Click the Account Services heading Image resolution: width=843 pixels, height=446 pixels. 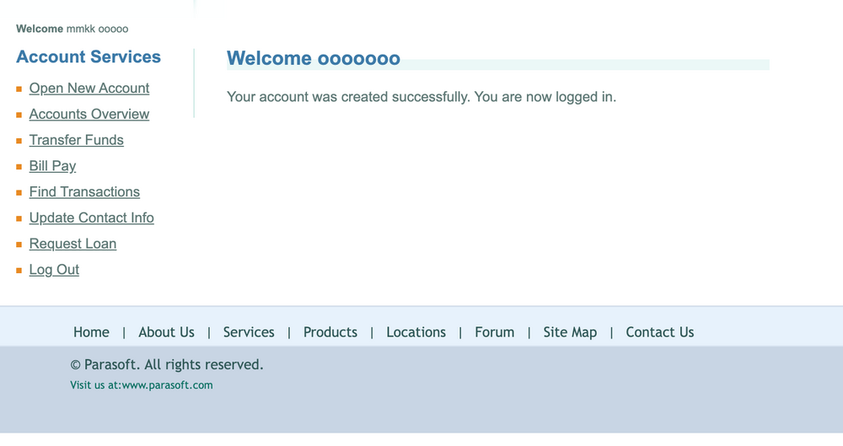tap(89, 56)
